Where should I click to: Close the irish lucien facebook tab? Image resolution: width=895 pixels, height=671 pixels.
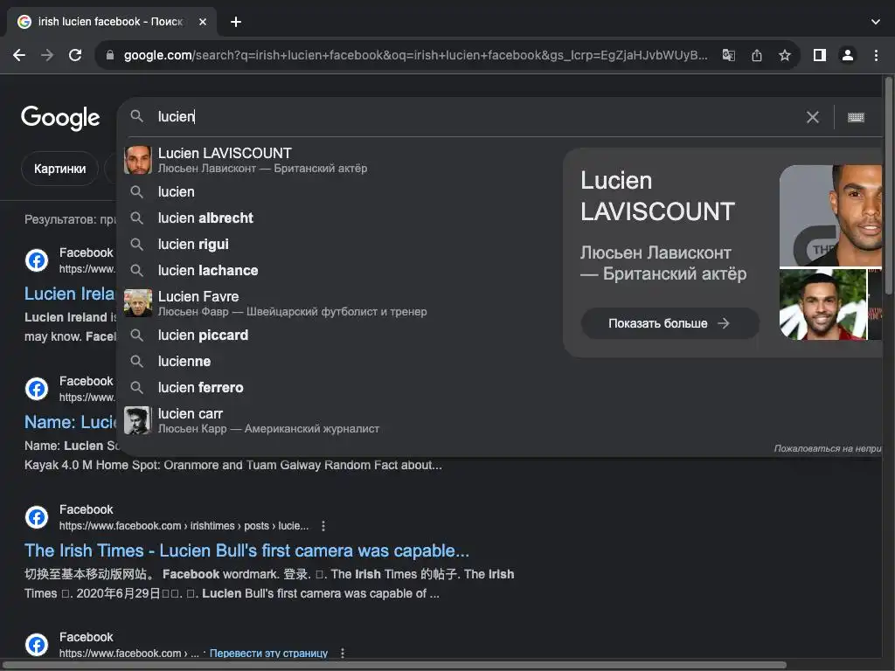pos(203,22)
